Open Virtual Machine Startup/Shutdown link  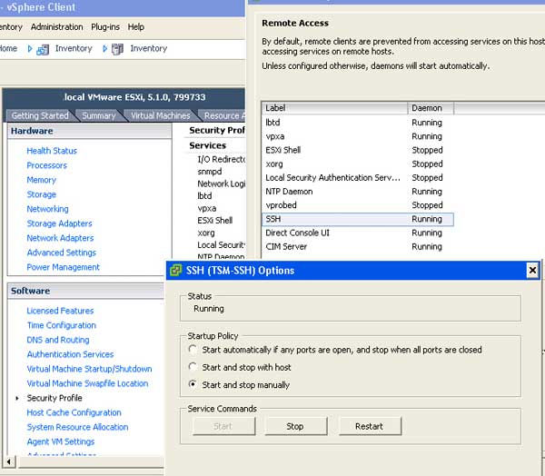[89, 369]
